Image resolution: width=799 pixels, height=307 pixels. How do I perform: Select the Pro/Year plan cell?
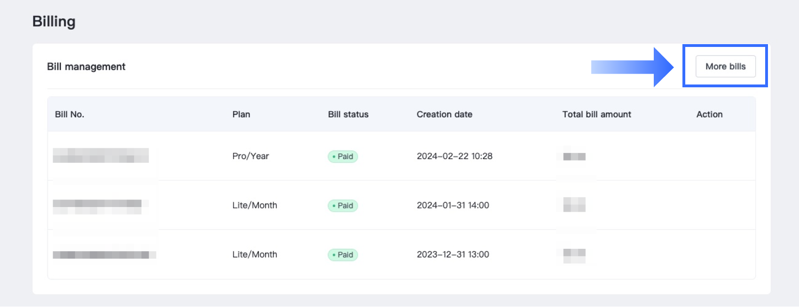pos(251,156)
